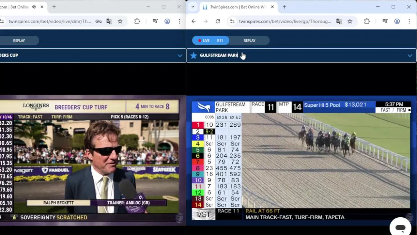Open profile menu in left window

click(x=167, y=22)
